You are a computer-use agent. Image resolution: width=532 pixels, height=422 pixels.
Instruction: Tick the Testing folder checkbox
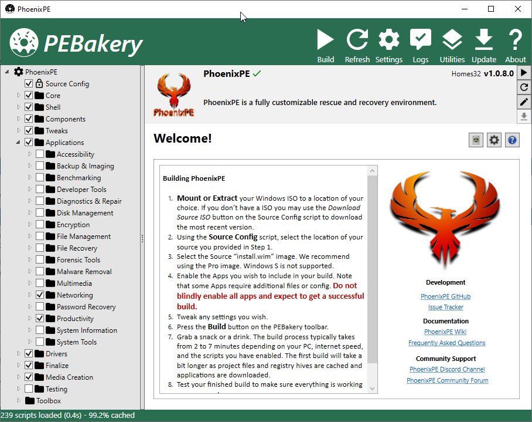pos(29,389)
